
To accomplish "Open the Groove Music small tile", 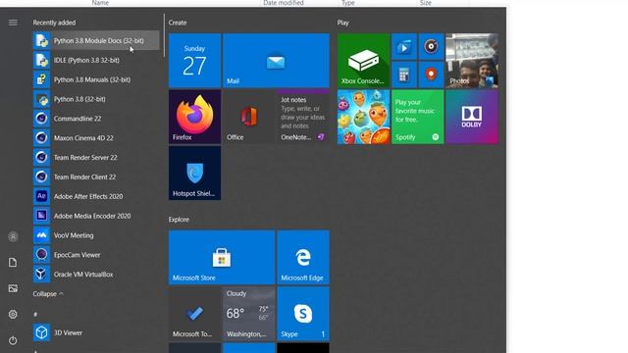I will point(431,47).
